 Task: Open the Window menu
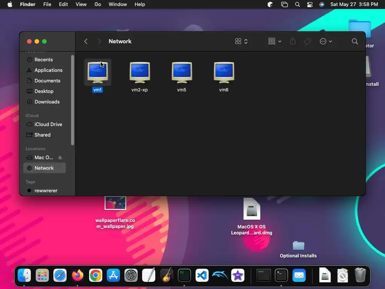[x=118, y=5]
